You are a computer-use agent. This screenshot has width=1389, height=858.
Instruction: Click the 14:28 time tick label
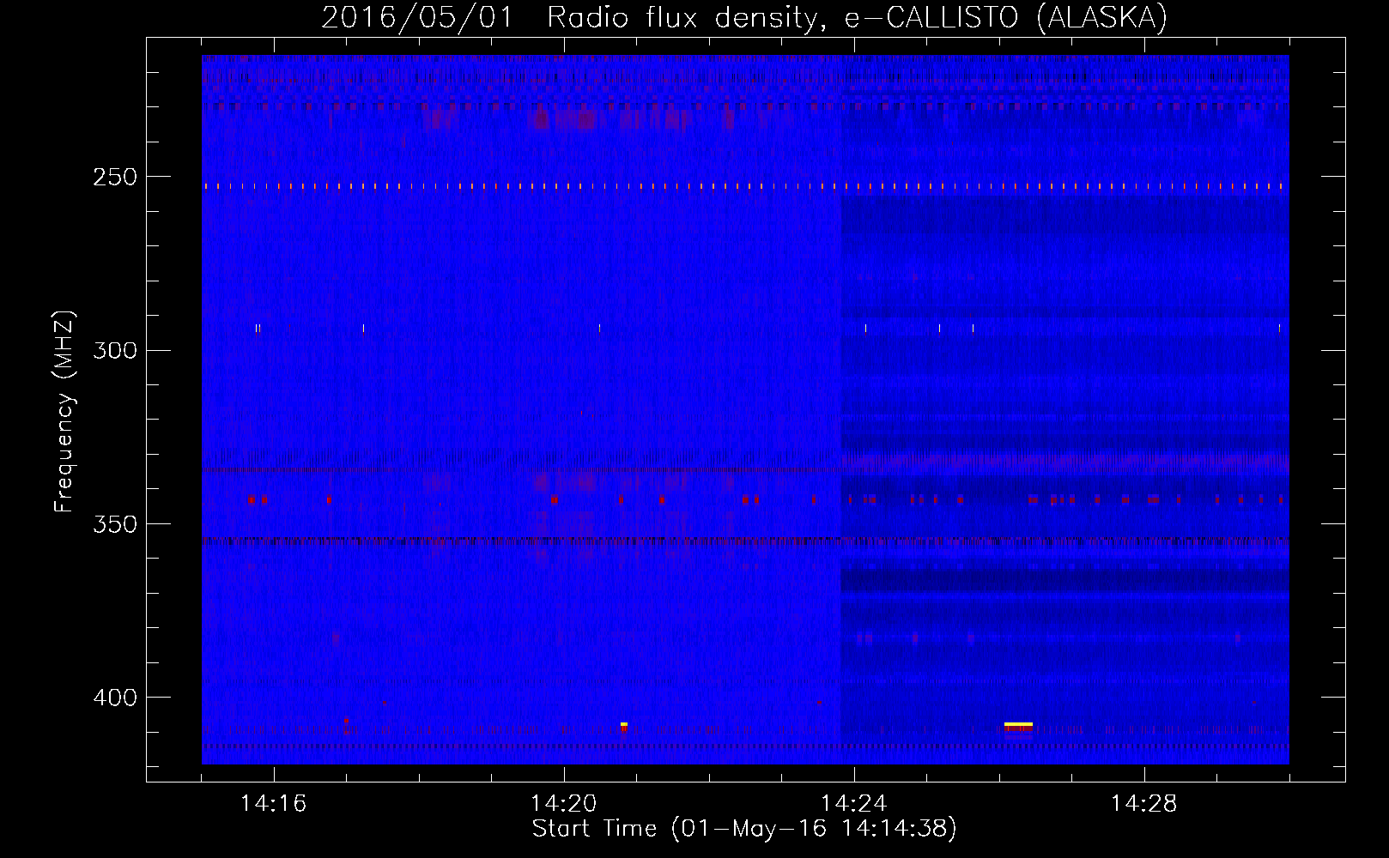[x=1144, y=804]
